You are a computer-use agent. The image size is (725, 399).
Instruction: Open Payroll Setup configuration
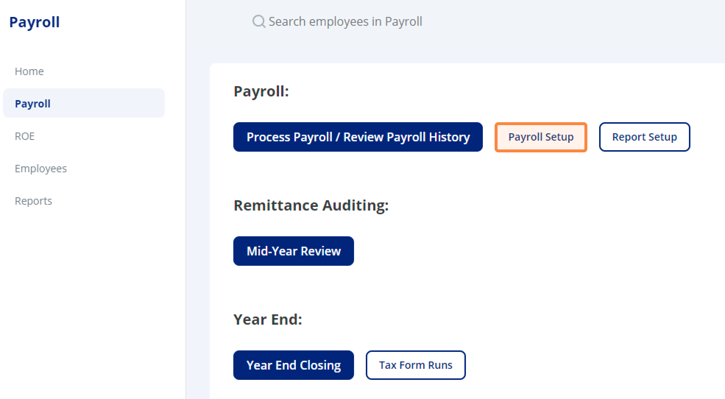[540, 137]
